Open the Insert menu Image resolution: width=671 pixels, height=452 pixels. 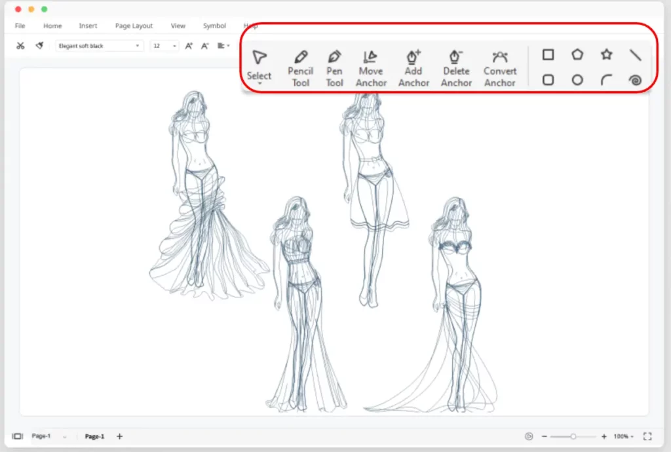[88, 26]
